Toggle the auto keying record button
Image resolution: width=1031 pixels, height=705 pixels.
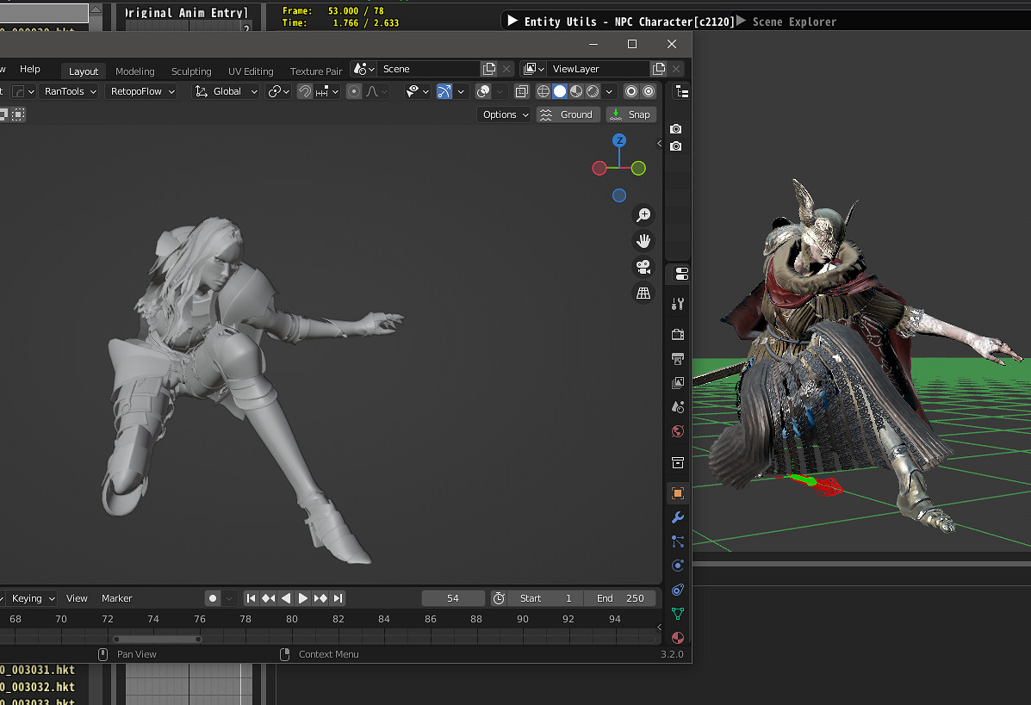coord(213,598)
